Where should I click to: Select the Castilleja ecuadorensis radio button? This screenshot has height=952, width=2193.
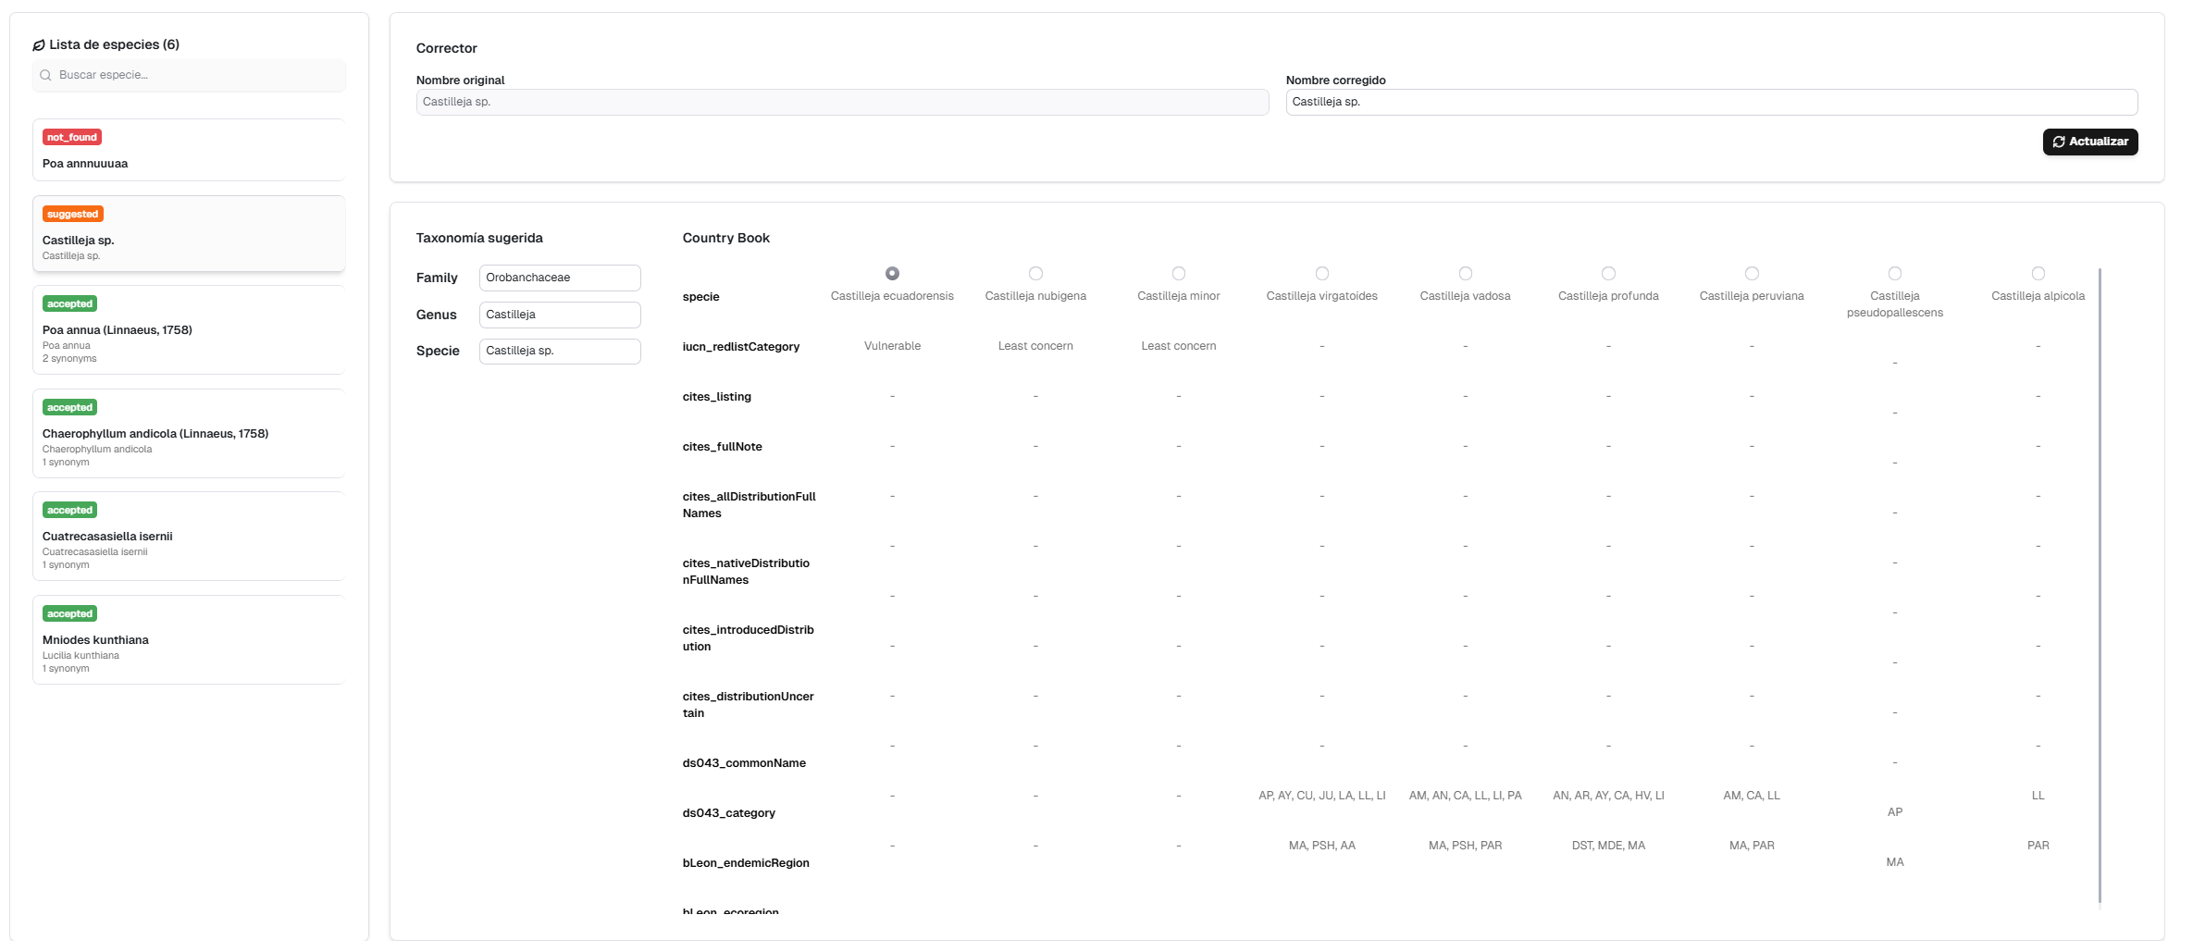tap(892, 274)
